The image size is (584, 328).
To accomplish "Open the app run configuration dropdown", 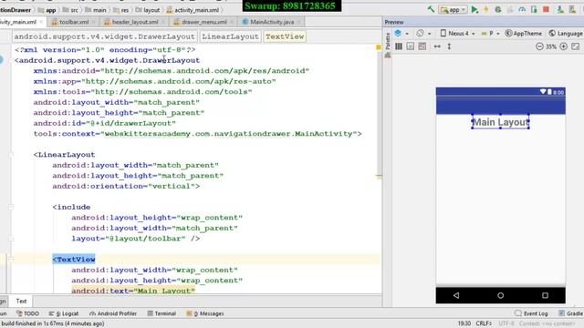I will click(x=453, y=10).
